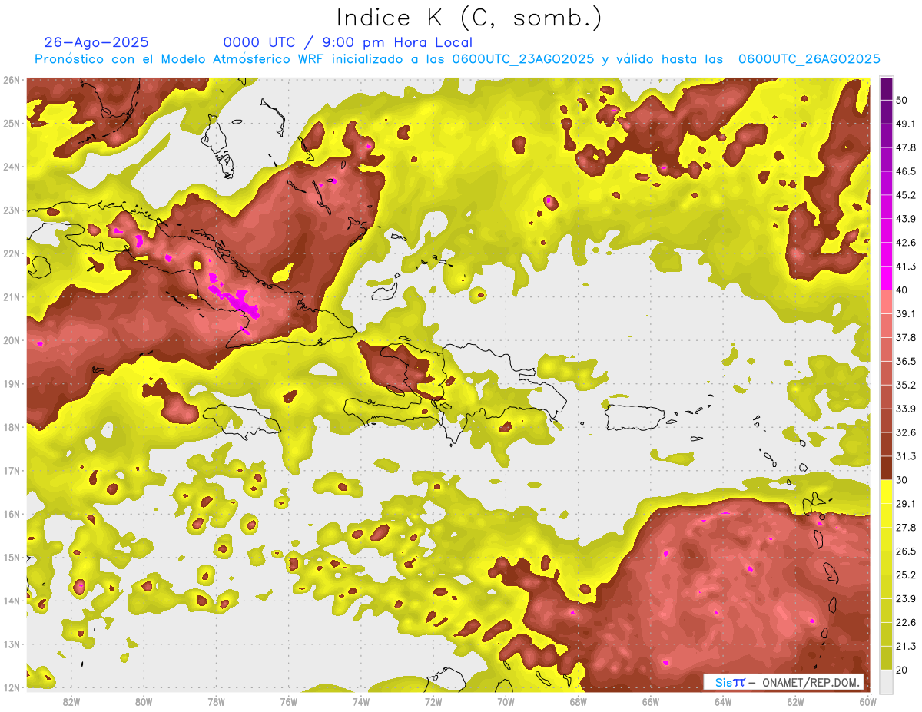Image resolution: width=922 pixels, height=712 pixels.
Task: Click the colorbar value 46.5
Action: click(x=906, y=171)
